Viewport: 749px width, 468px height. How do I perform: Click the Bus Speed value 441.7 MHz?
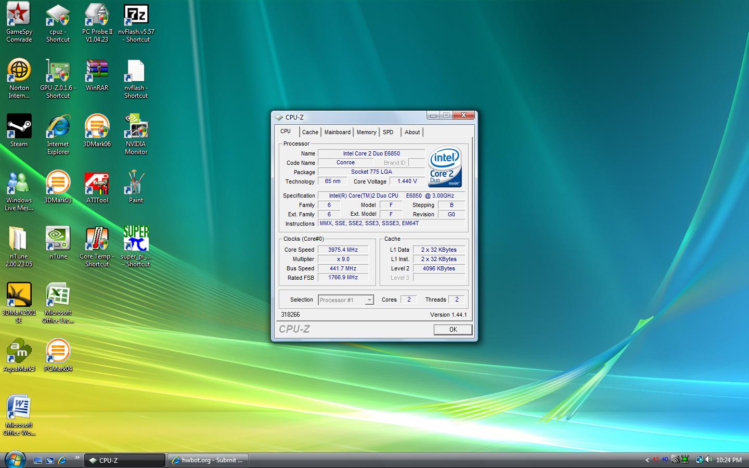point(343,268)
